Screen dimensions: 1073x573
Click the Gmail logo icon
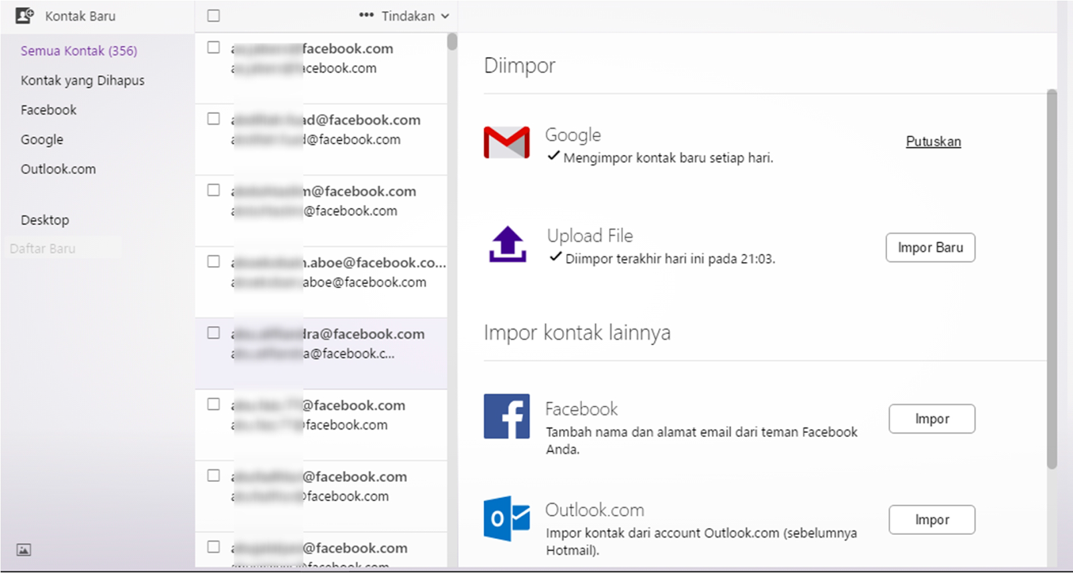506,142
